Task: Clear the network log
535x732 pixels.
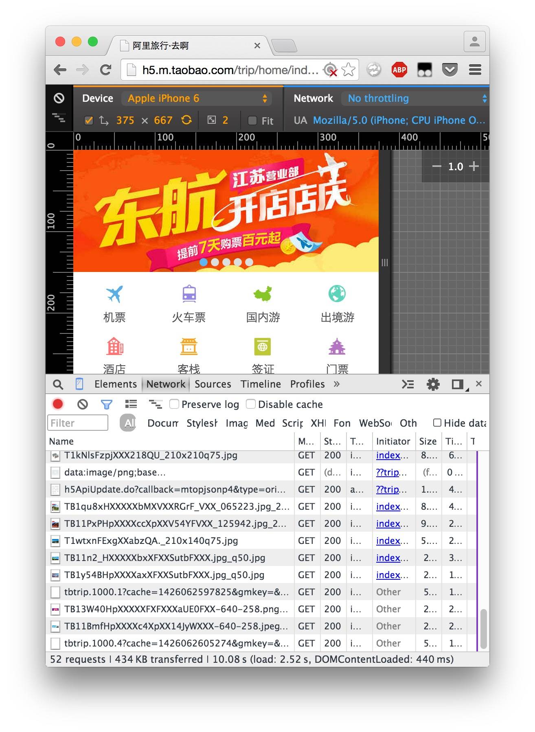Action: coord(83,404)
